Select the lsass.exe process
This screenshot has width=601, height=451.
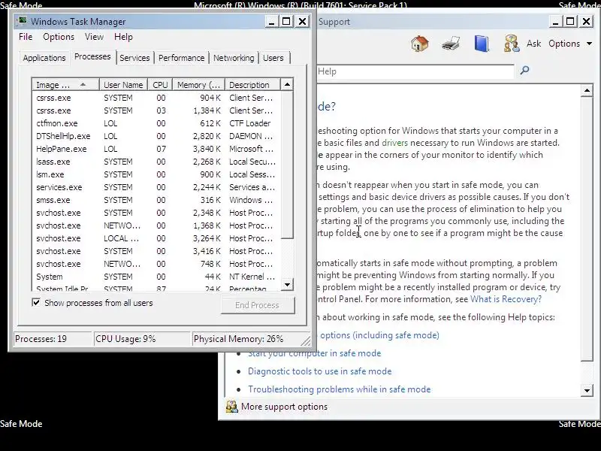(x=156, y=162)
